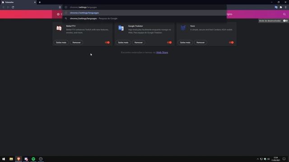Enable Modo do desenvolvedor toggle

285,21
